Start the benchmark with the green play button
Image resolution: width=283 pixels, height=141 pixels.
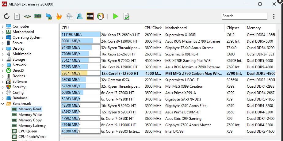pyautogui.click(x=116, y=17)
